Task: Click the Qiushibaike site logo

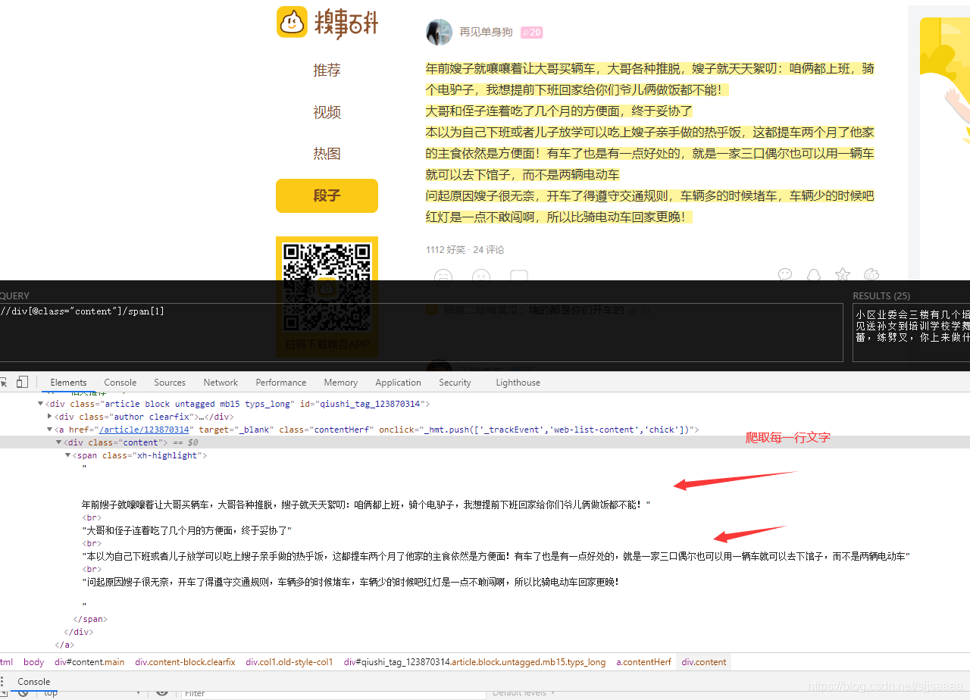Action: pos(327,22)
